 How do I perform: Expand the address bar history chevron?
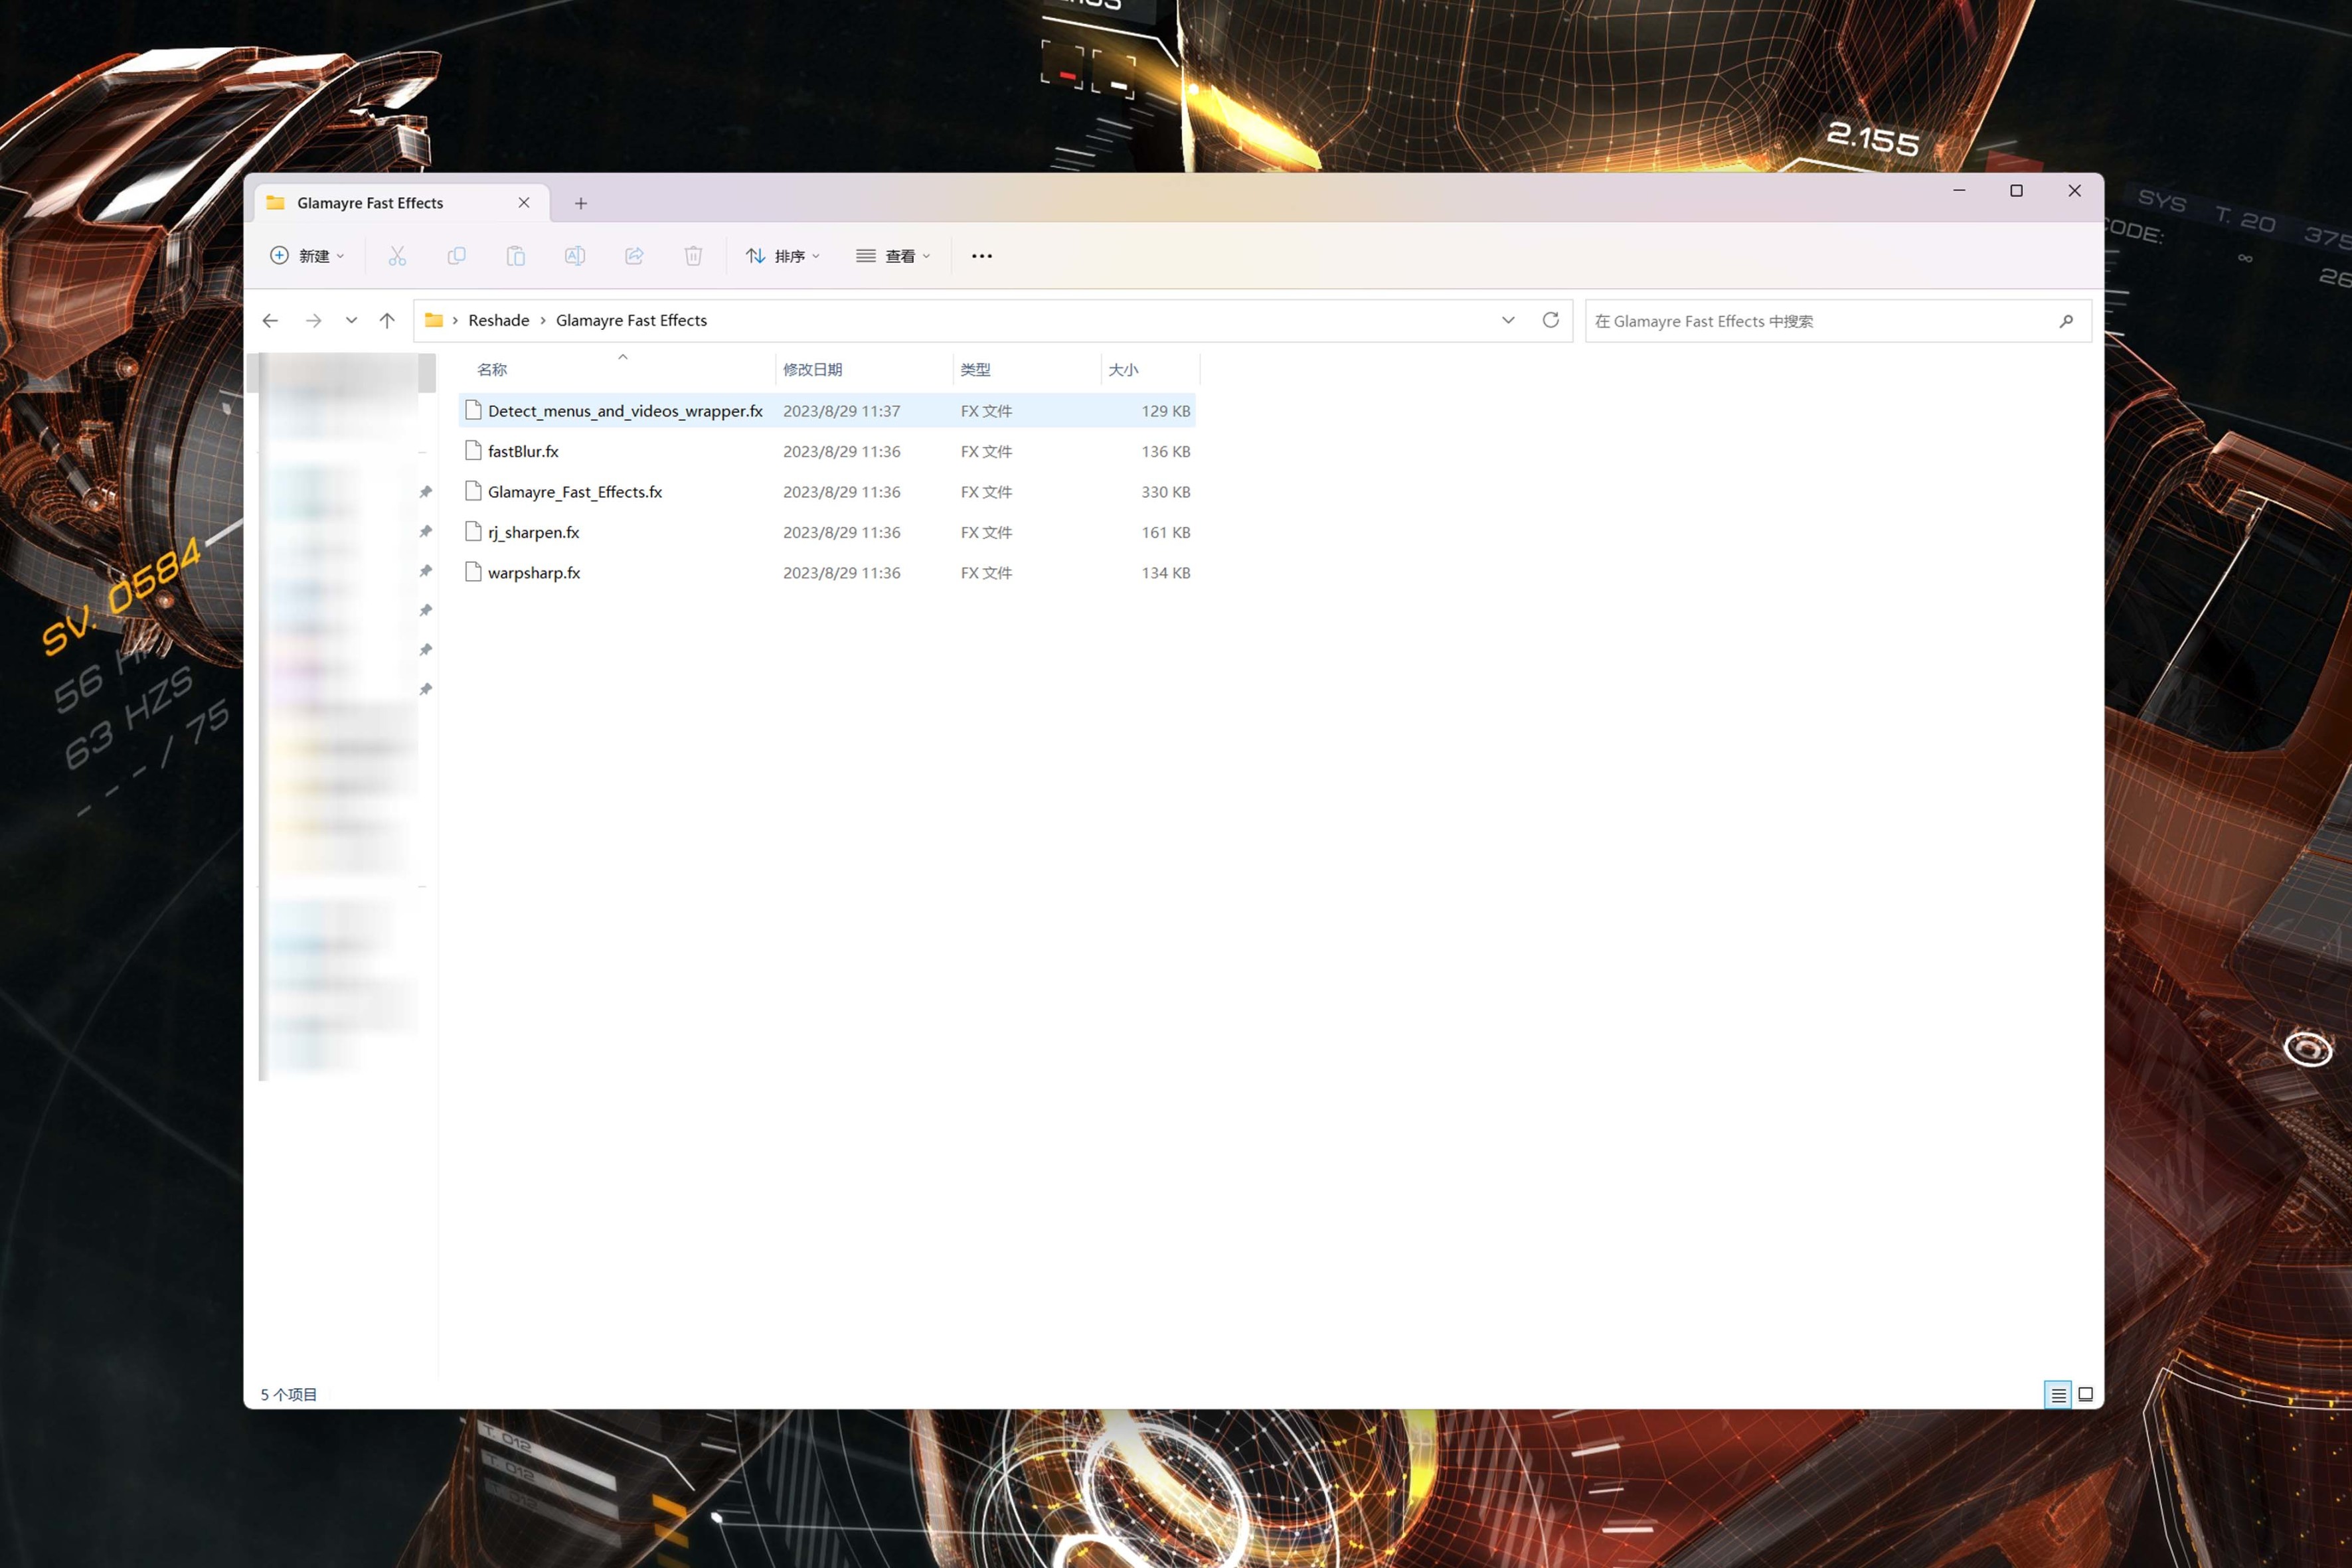tap(1508, 320)
